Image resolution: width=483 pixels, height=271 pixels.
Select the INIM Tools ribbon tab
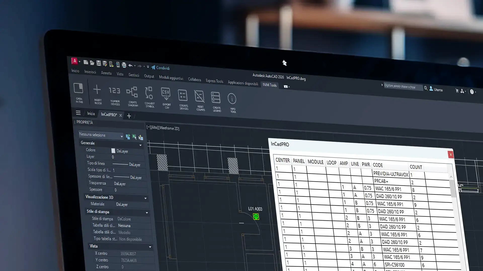pyautogui.click(x=270, y=85)
